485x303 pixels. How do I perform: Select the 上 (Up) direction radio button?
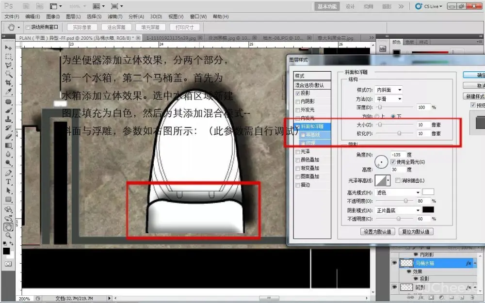[377, 116]
